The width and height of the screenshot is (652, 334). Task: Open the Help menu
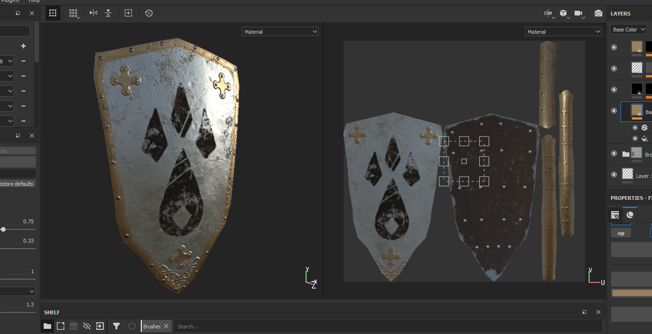pos(34,1)
